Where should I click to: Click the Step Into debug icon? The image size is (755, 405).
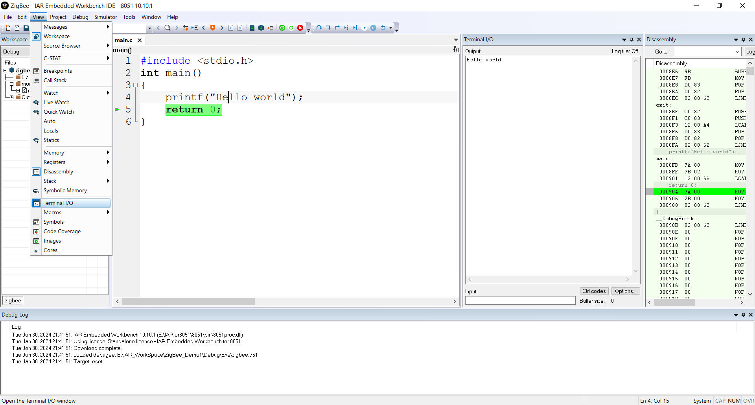(x=328, y=28)
